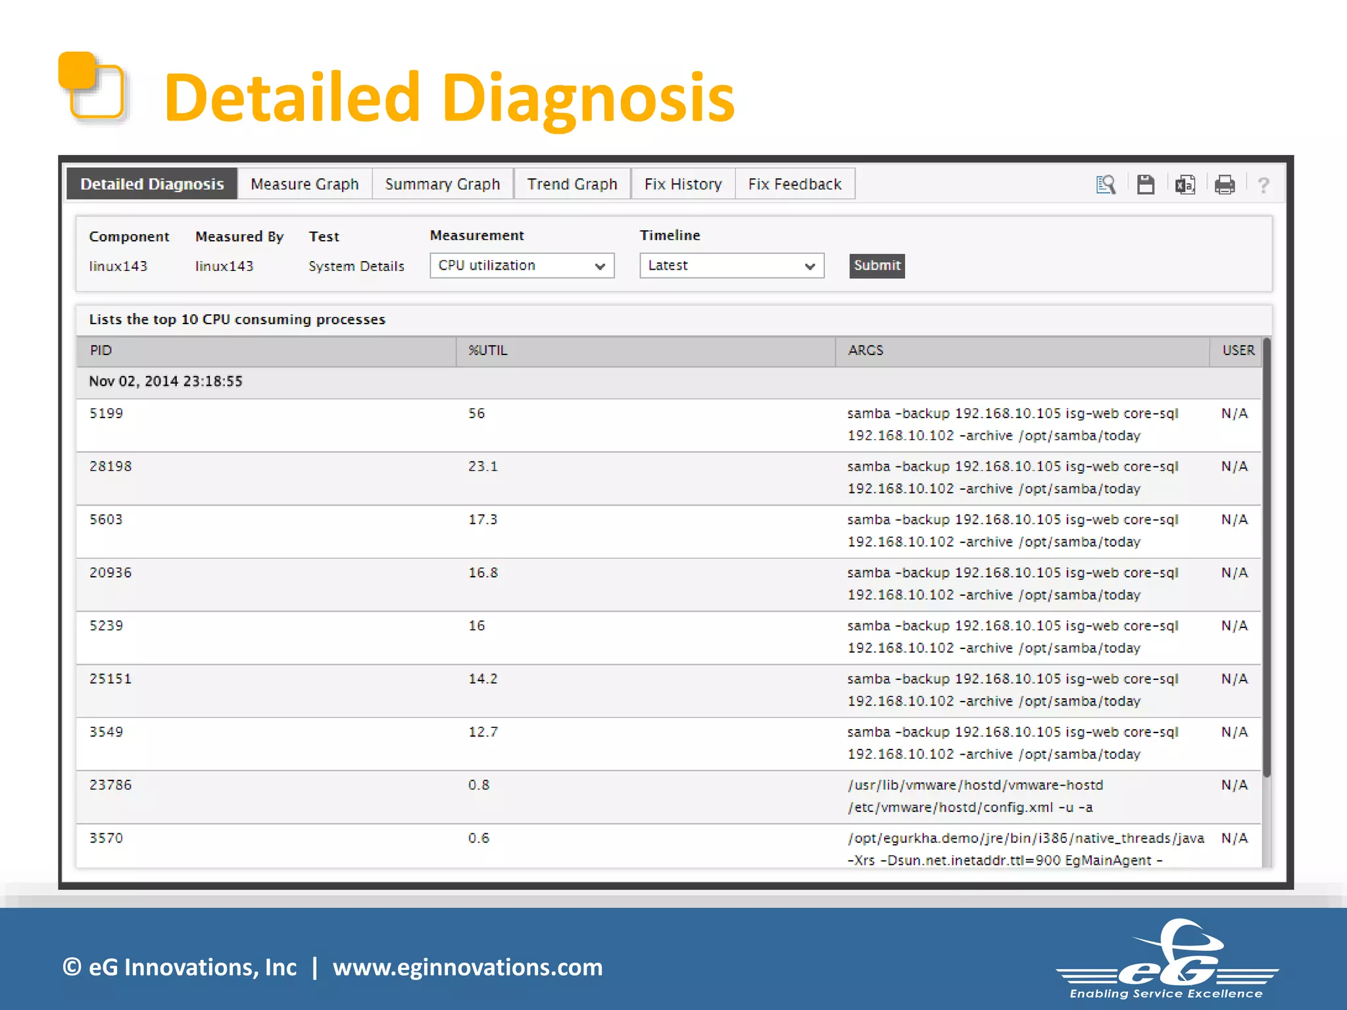
Task: Click PID 5603 cell
Action: [x=106, y=520]
